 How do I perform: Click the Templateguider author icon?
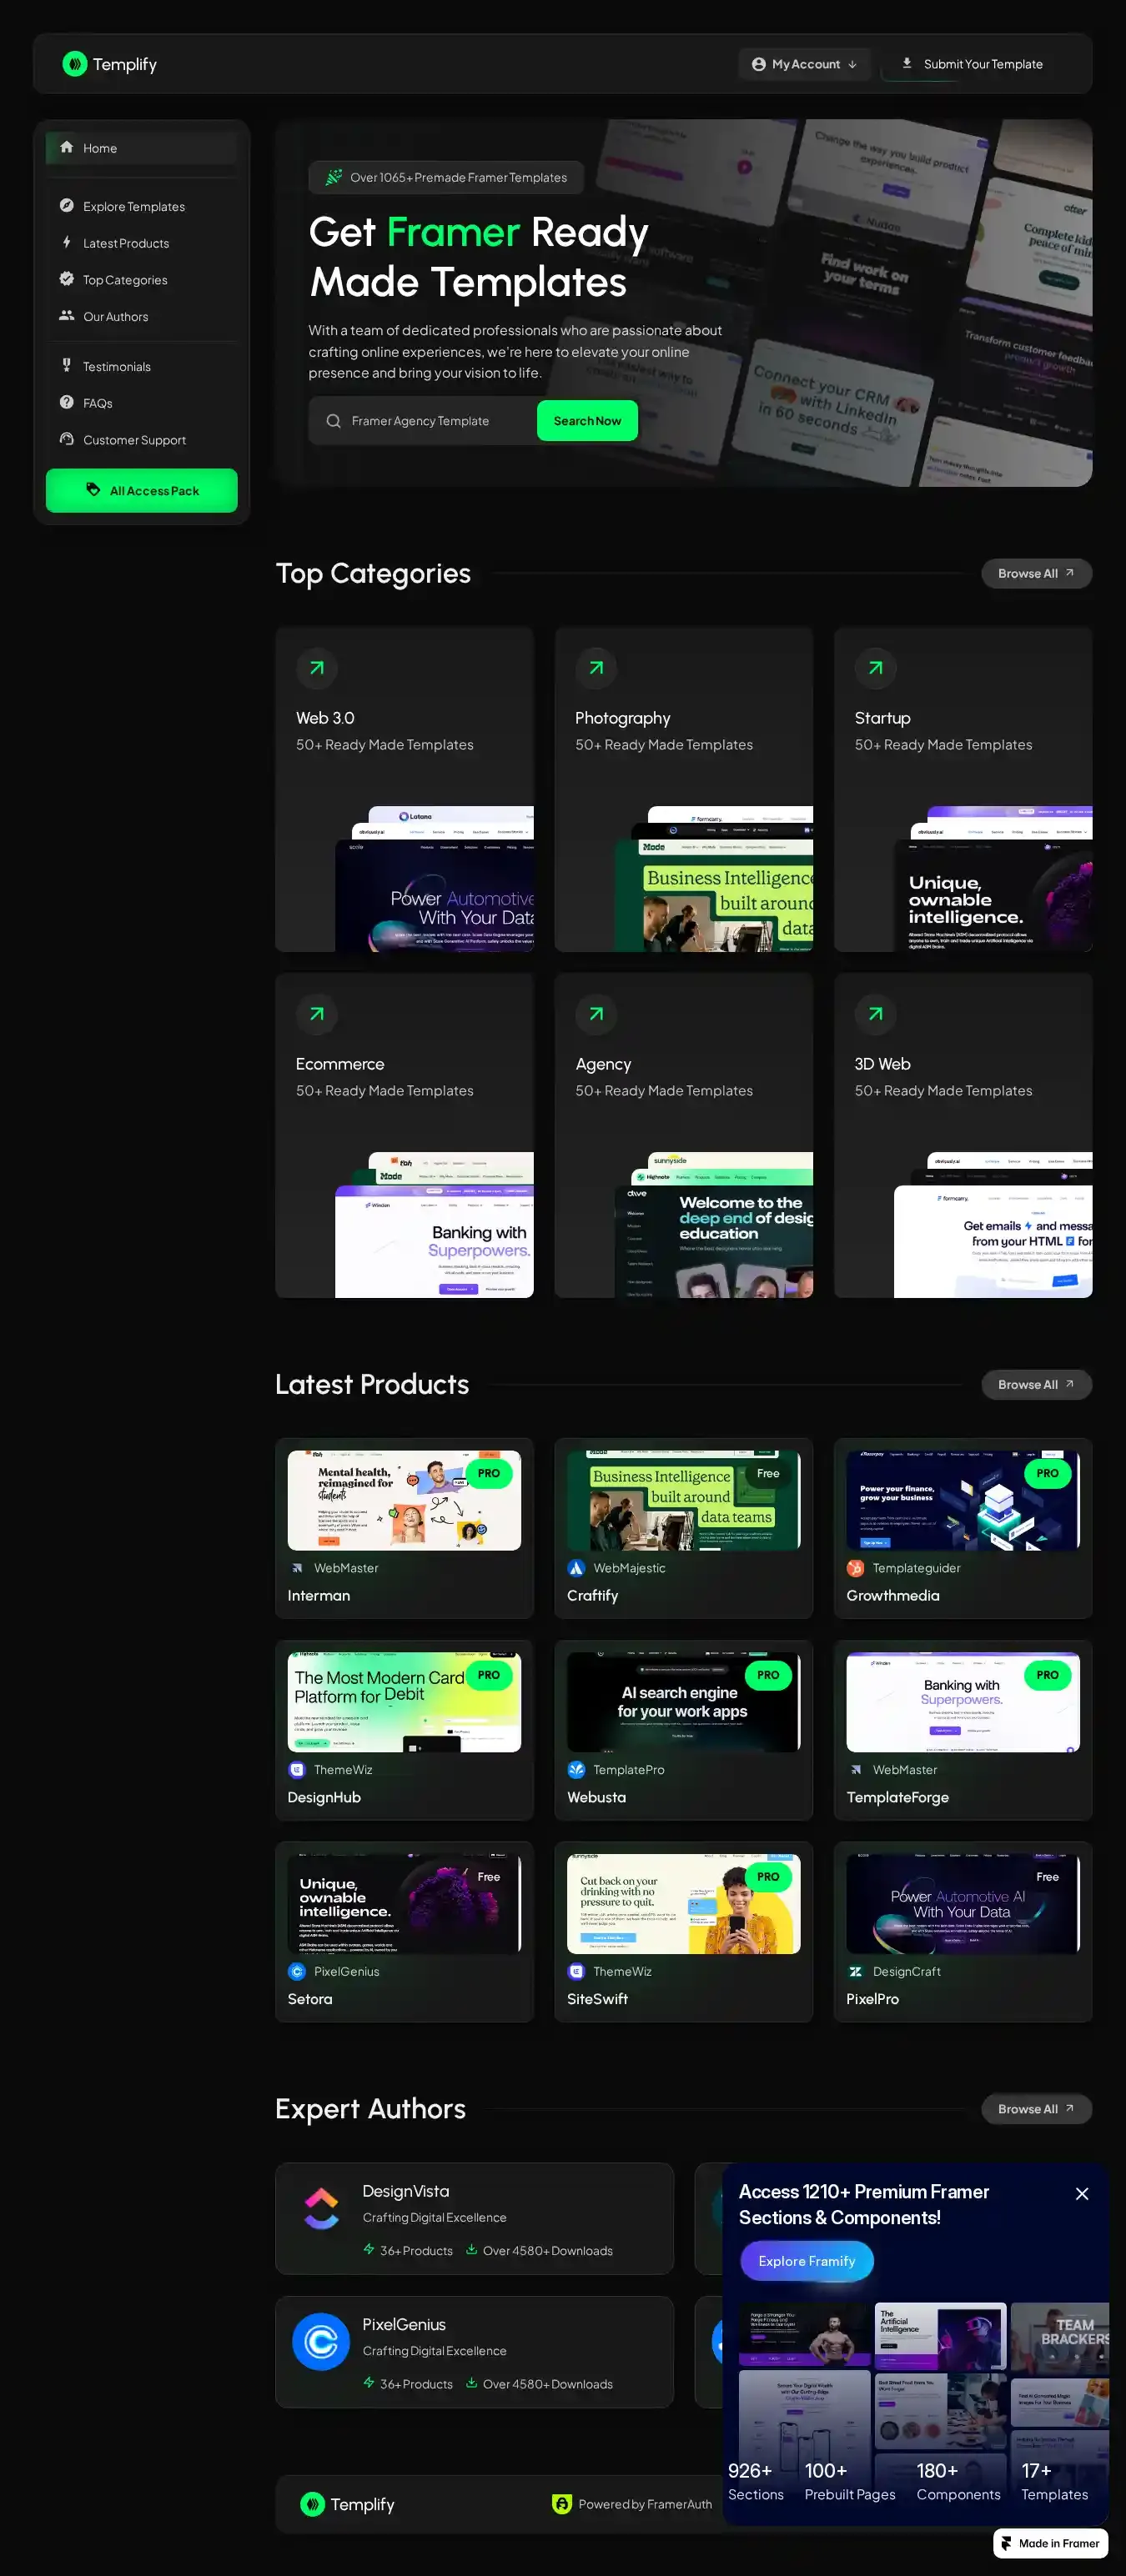point(855,1568)
